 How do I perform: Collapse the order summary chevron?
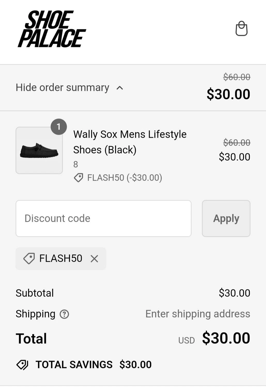[x=120, y=88]
